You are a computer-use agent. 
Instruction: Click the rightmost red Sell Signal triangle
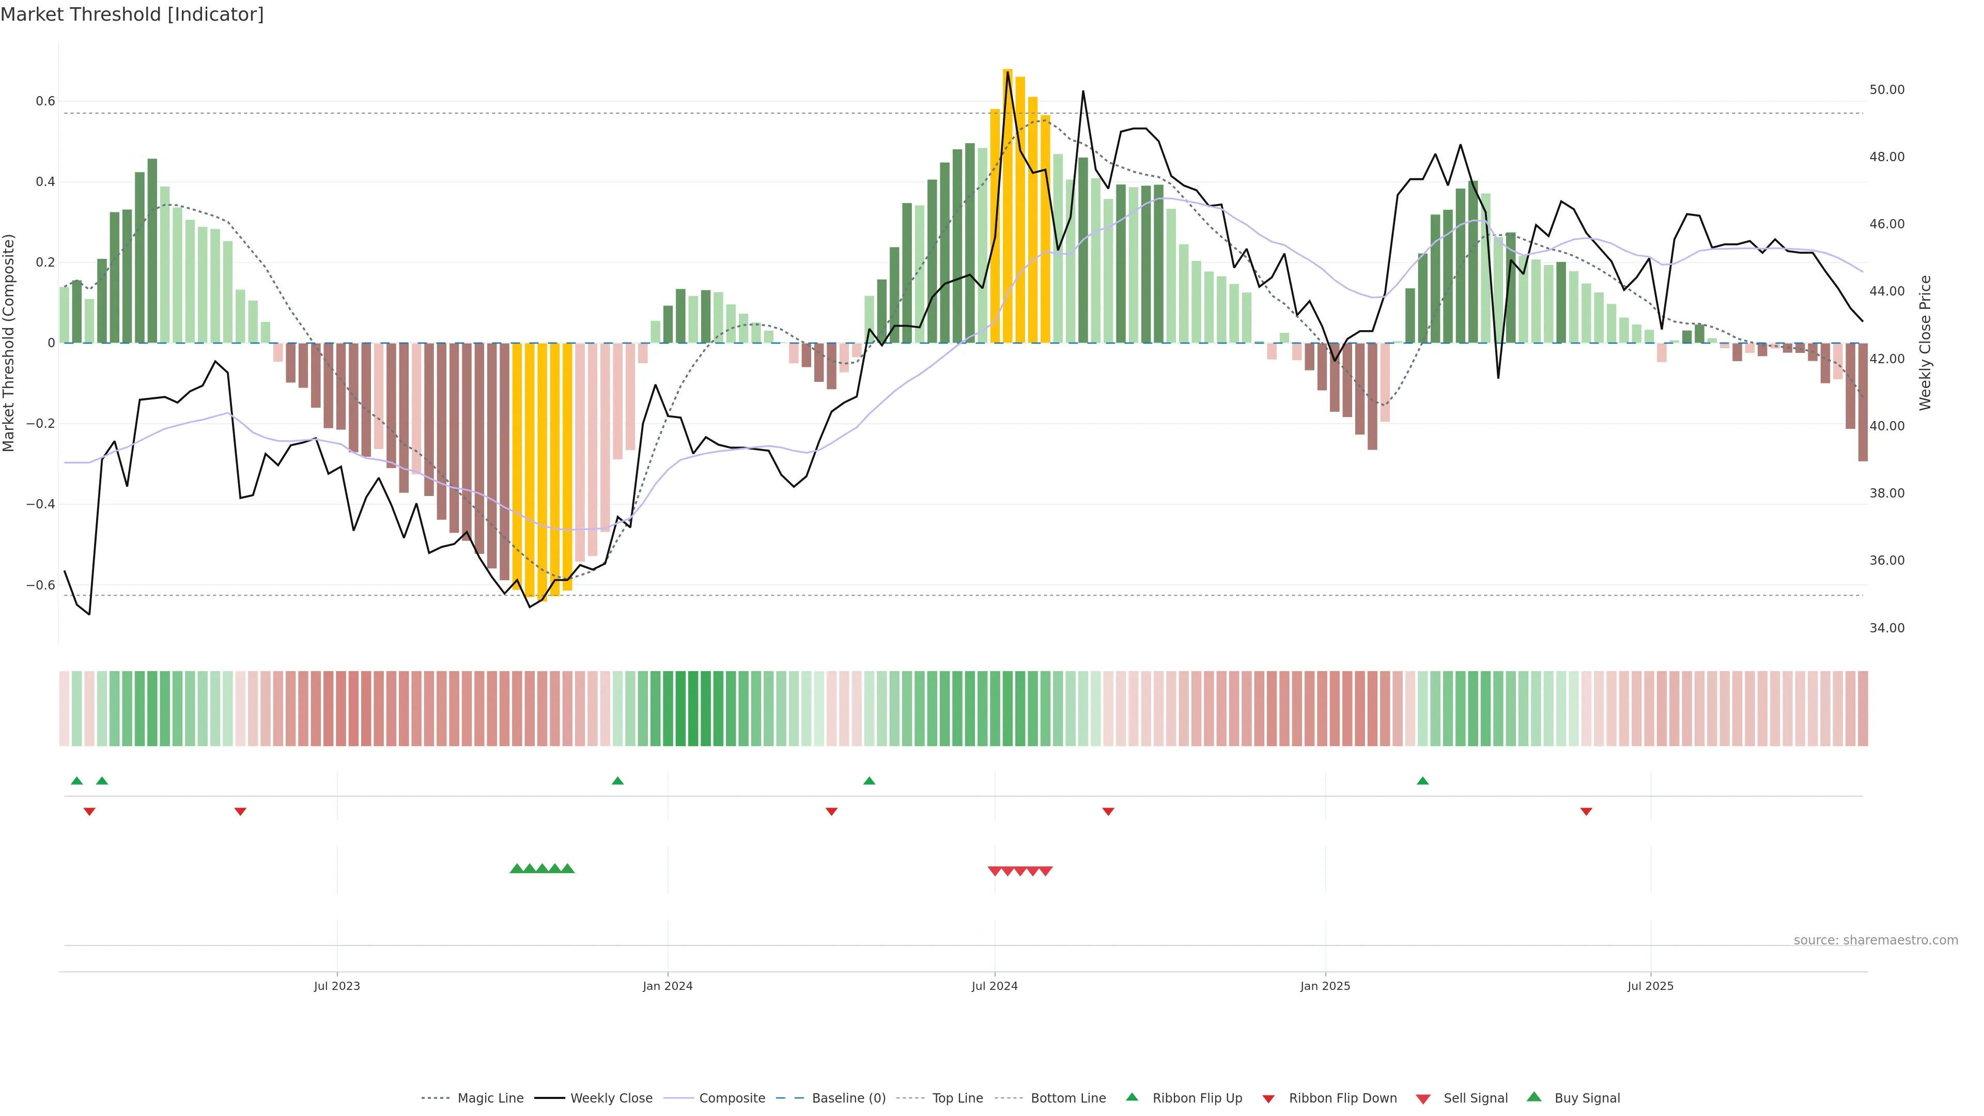point(1046,871)
